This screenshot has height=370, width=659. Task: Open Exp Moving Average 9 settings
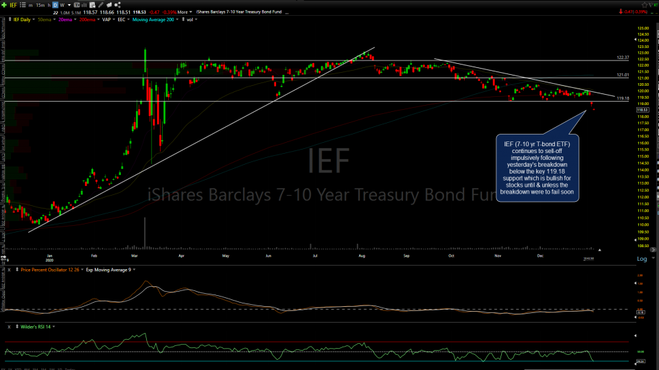coord(111,270)
